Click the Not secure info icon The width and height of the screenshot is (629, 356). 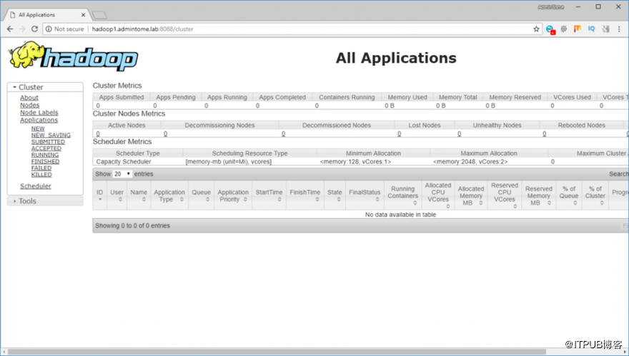(49, 29)
